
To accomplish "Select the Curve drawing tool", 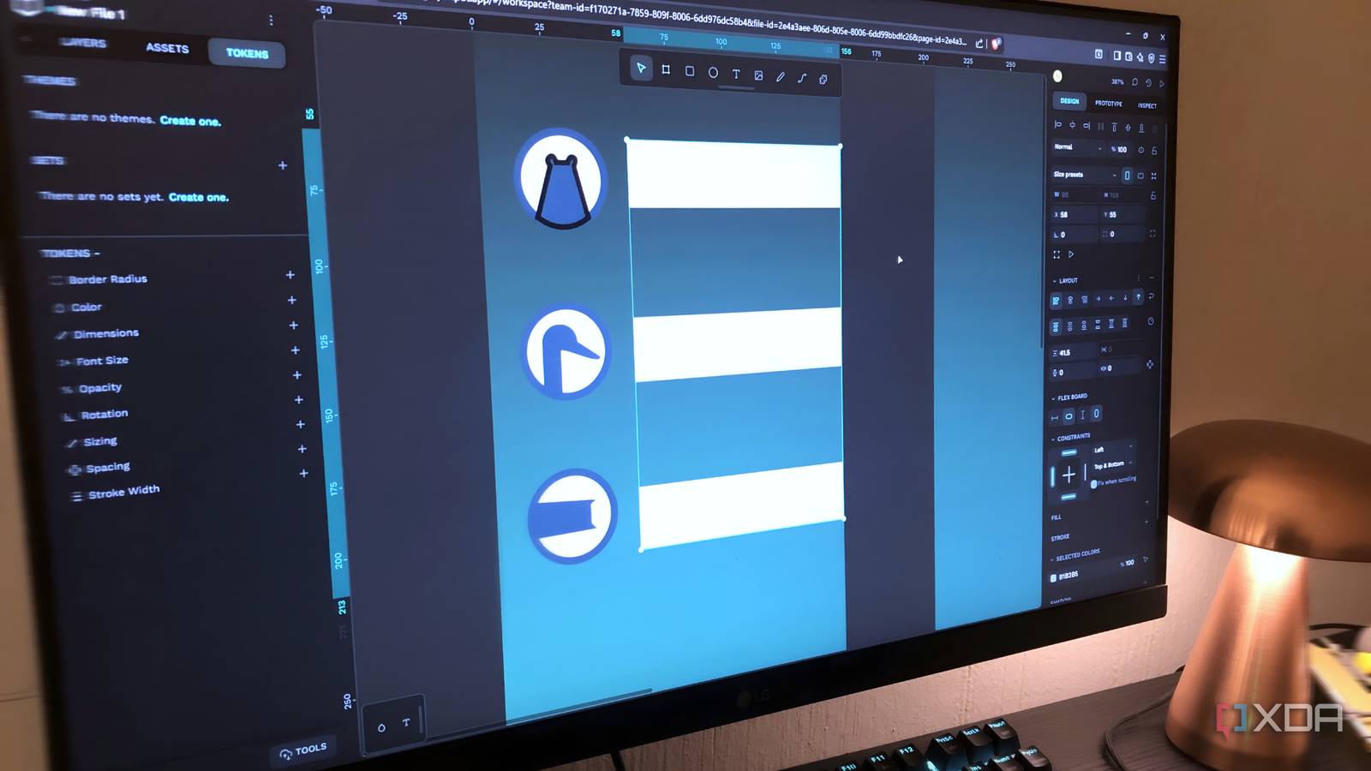I will tap(802, 77).
